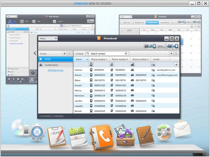The width and height of the screenshot is (210, 157).
Task: Click the Photo icon in Media Manager
Action: click(22, 21)
